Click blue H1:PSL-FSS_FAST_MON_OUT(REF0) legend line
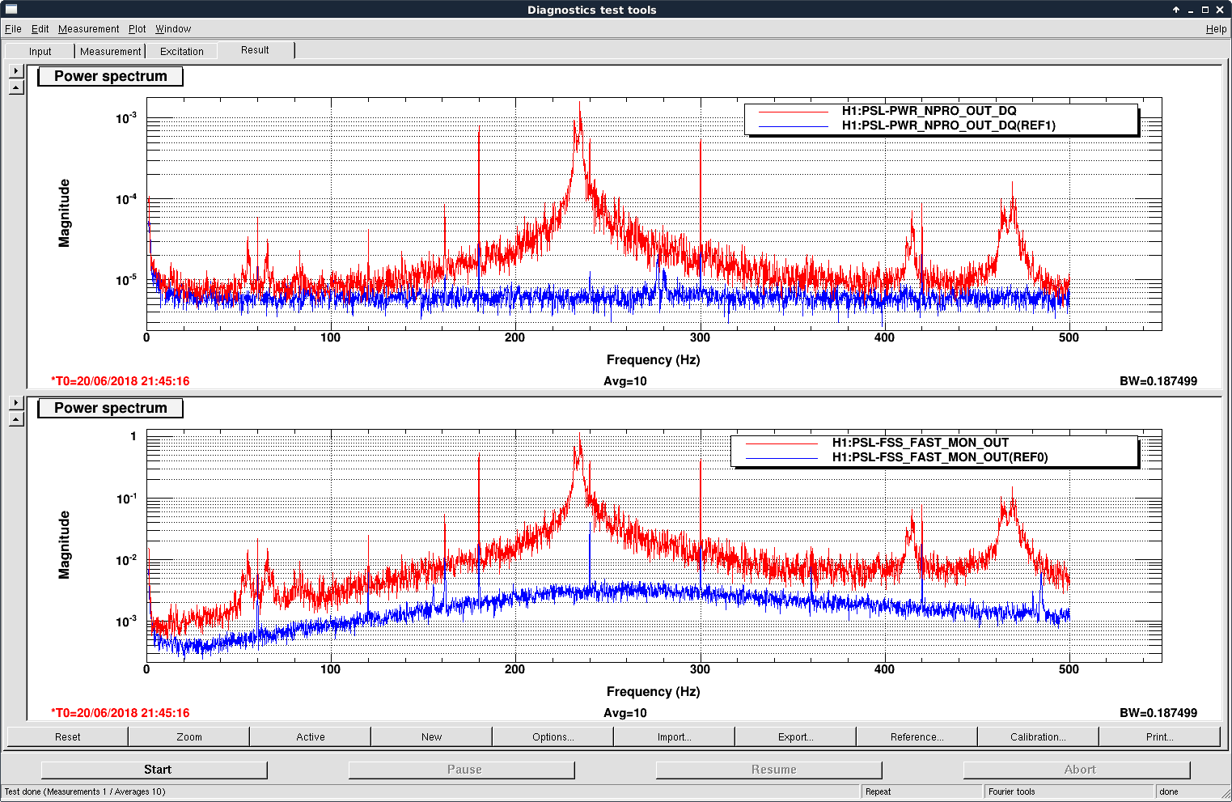1232x802 pixels. (781, 458)
